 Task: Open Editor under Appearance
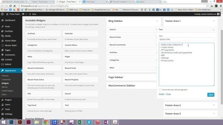pos(4,94)
